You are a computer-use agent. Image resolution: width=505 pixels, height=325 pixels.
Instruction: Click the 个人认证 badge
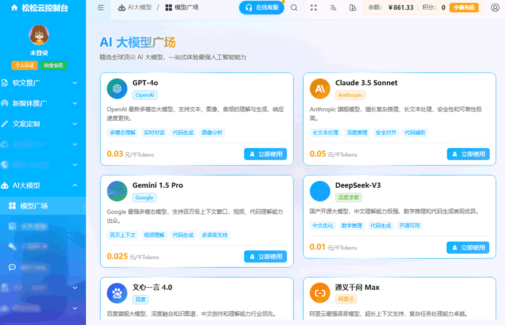pyautogui.click(x=25, y=65)
